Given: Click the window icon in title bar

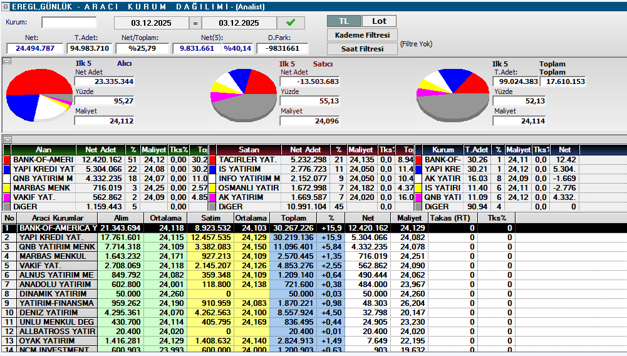Looking at the screenshot, I should pyautogui.click(x=6, y=6).
